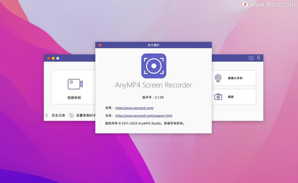This screenshot has width=298, height=183.
Task: Click the 官网 label
Action: click(108, 108)
